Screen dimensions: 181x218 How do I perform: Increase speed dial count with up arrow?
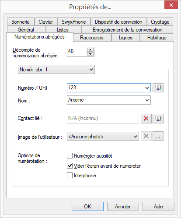pos(90,50)
